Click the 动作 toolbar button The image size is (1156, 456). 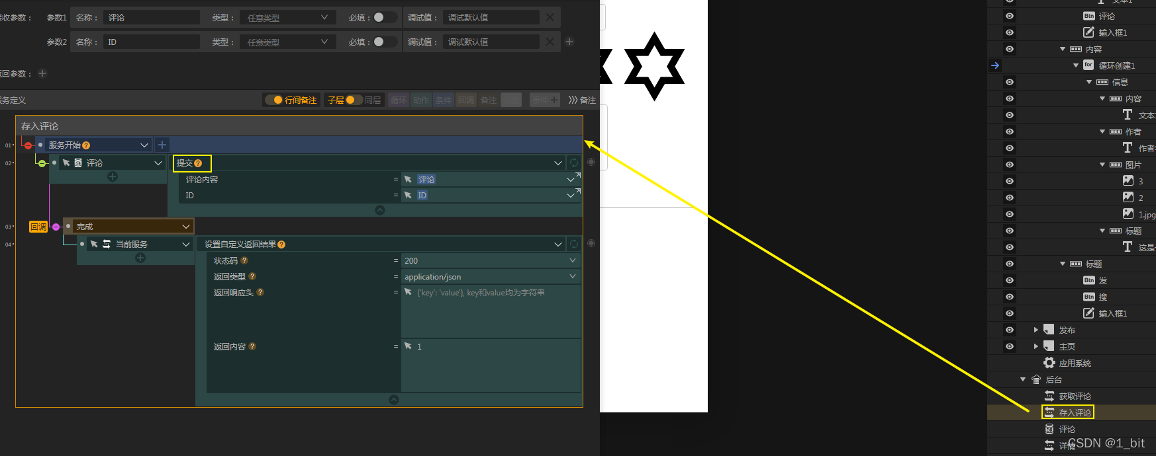click(x=421, y=100)
